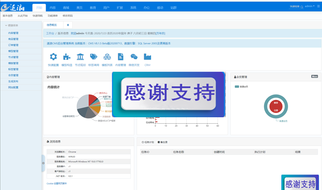
Task: Click the Chrome browser version value
Action: click(72, 152)
